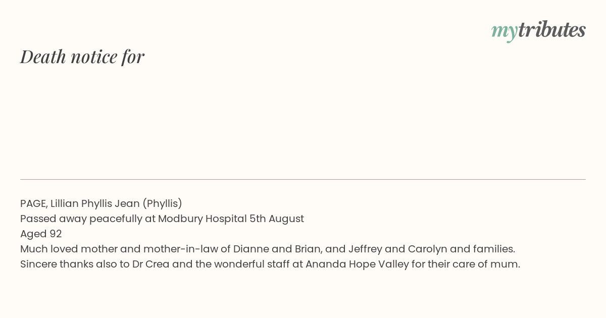The width and height of the screenshot is (606, 318).
Task: Click the 'Death notice for' heading
Action: point(82,57)
